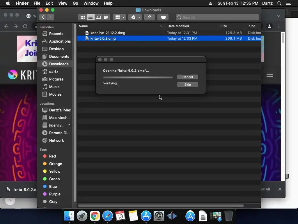The image size is (298, 224).
Task: Open Notes from the Dock
Action: click(x=133, y=216)
